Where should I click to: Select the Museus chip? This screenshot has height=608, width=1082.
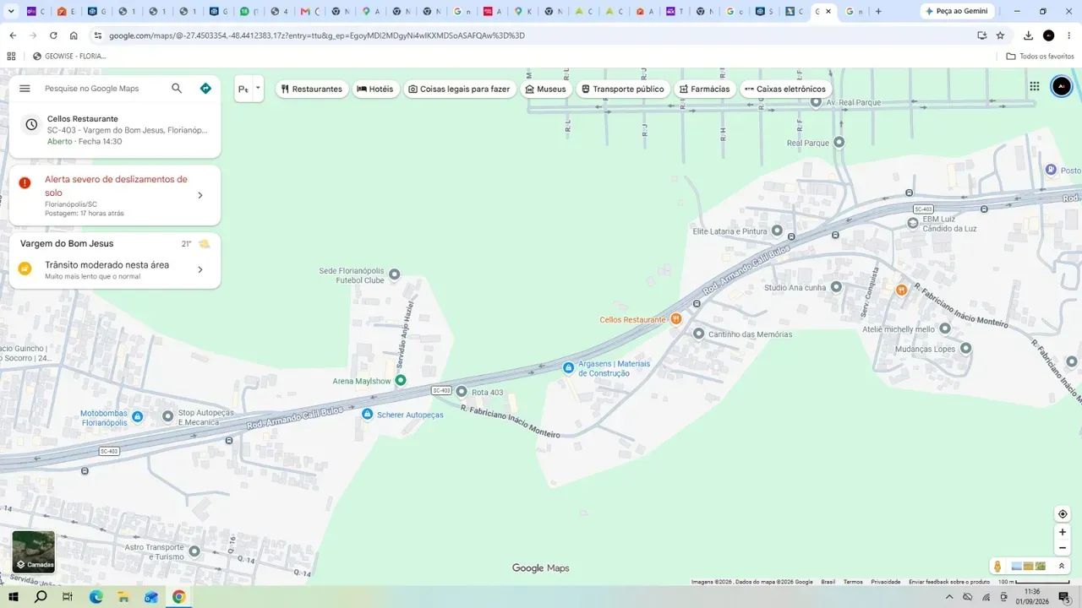pos(546,89)
